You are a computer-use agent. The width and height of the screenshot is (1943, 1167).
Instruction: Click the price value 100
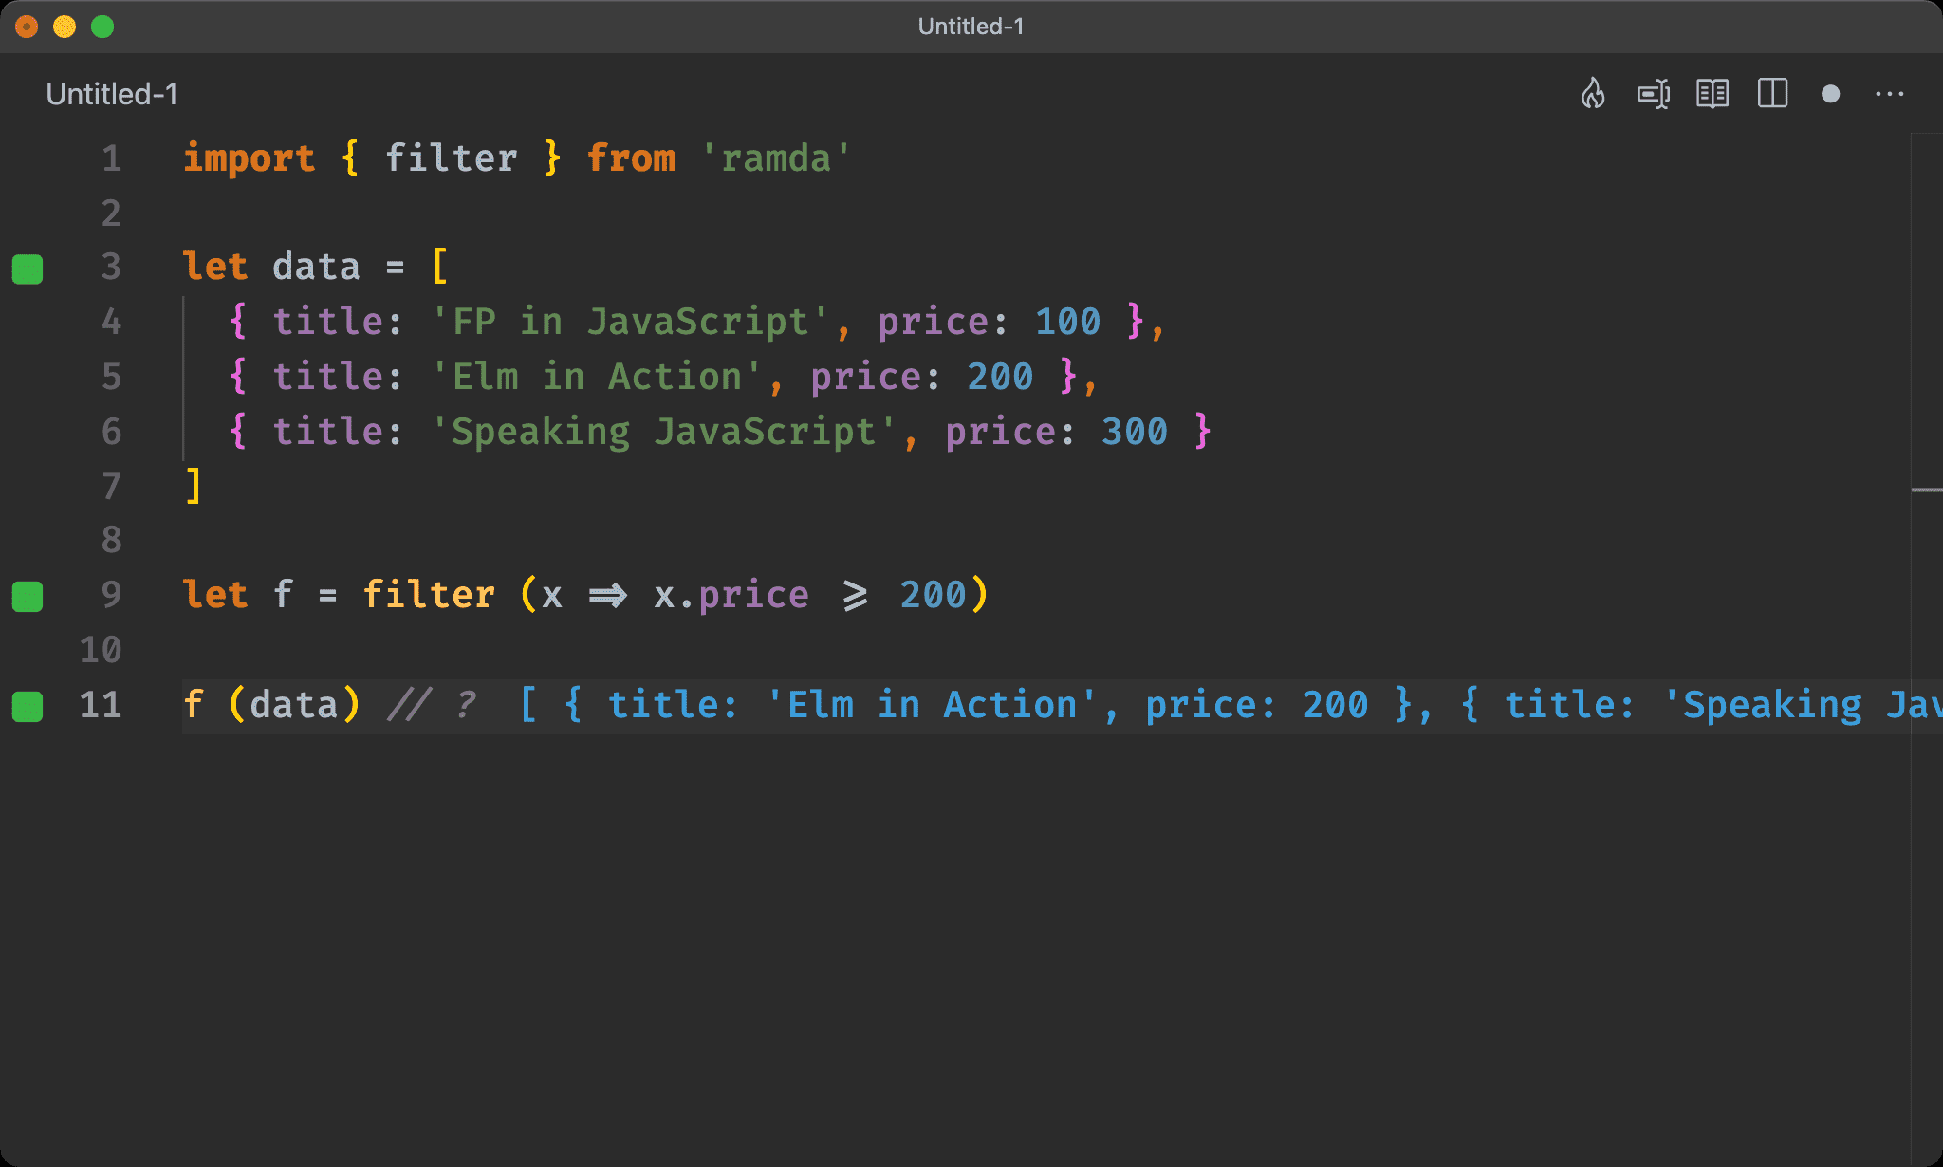[x=1067, y=323]
